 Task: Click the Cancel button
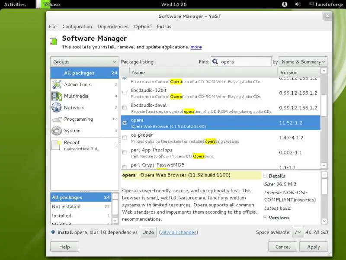coord(282,247)
